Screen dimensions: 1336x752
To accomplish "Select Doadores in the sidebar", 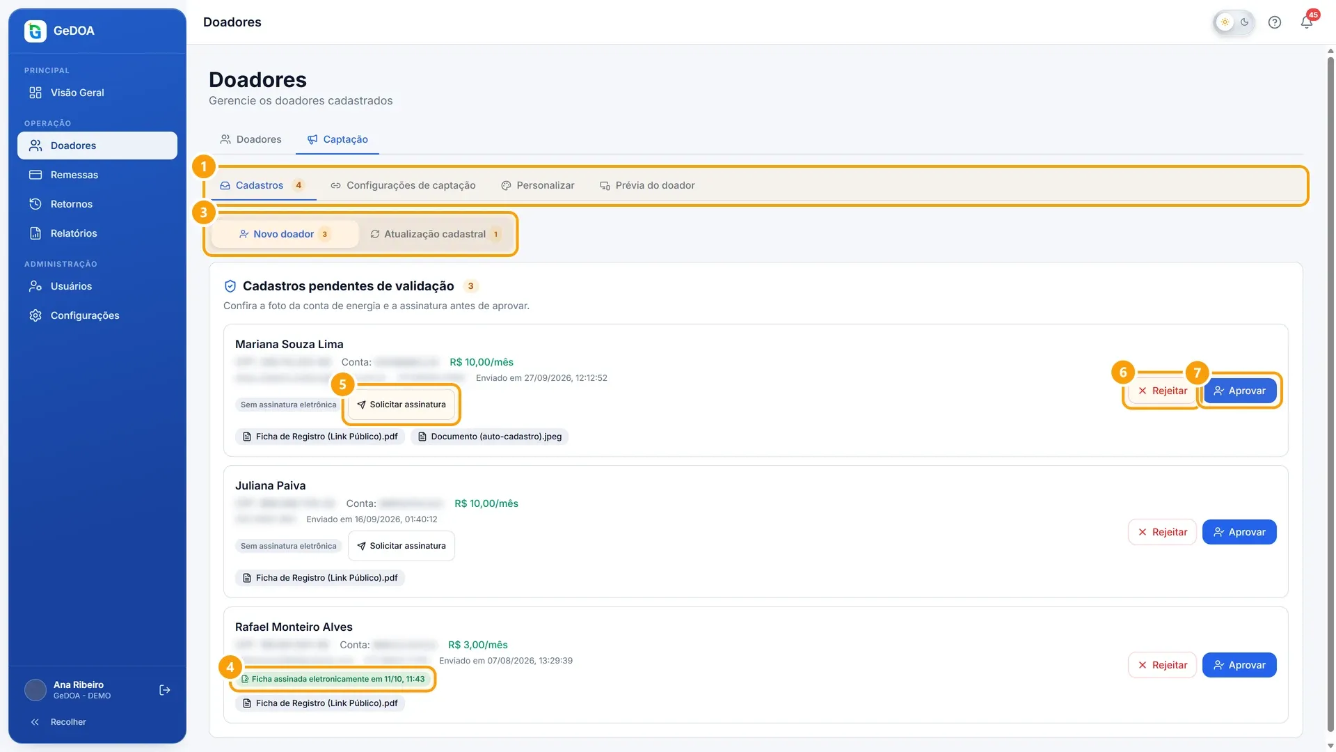I will pyautogui.click(x=97, y=146).
